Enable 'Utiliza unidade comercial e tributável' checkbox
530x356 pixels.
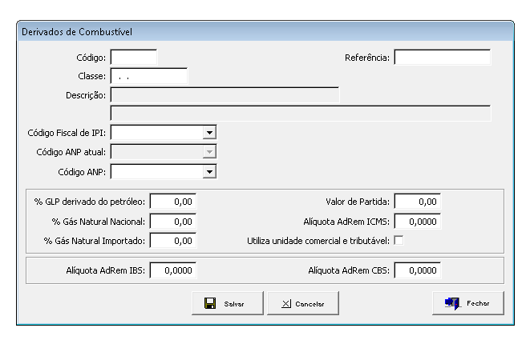pyautogui.click(x=399, y=241)
